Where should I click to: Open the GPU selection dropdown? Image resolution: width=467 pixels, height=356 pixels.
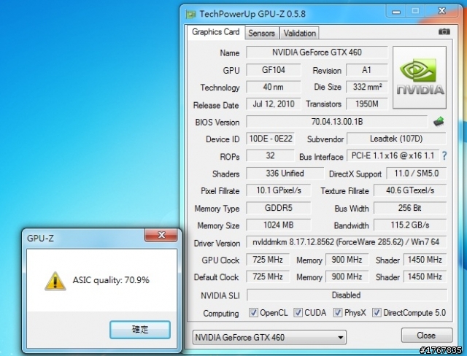click(269, 337)
